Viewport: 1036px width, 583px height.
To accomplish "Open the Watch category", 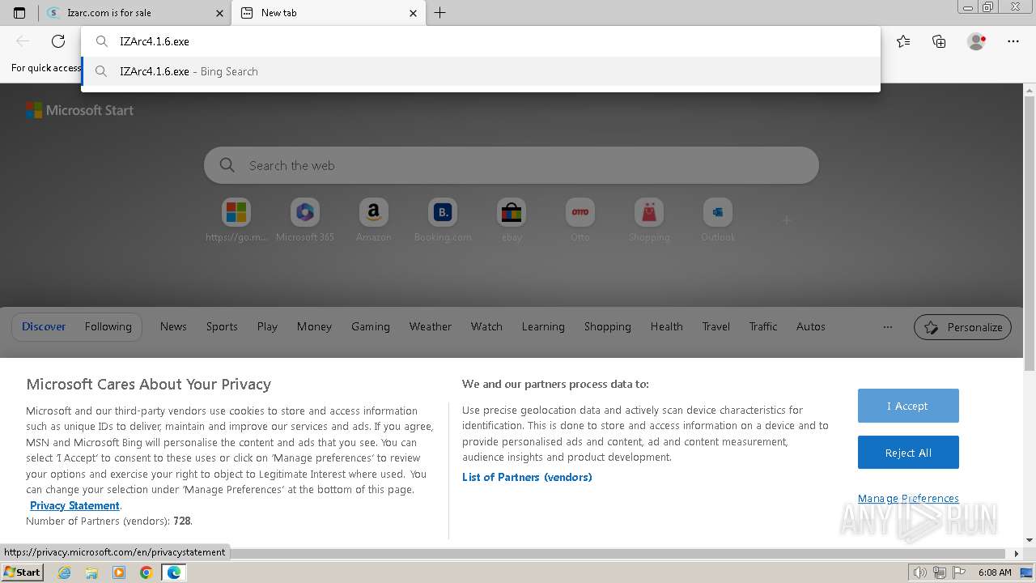I will click(x=486, y=326).
